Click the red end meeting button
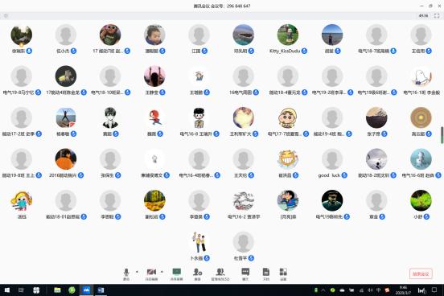 [x=421, y=273]
